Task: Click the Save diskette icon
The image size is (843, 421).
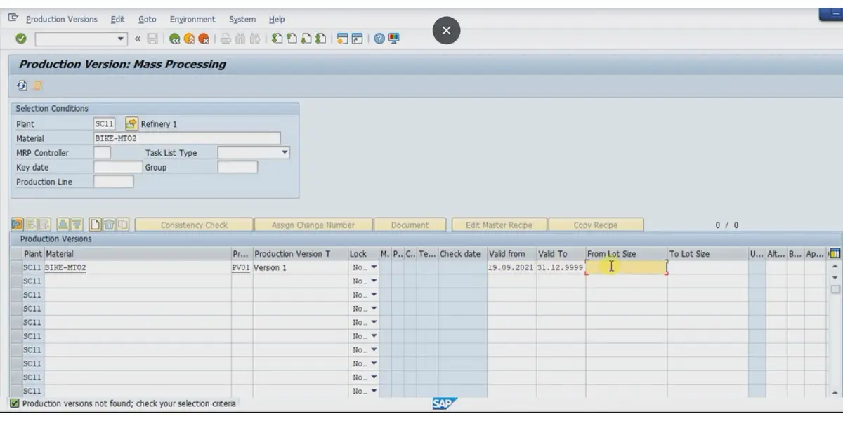Action: 151,38
